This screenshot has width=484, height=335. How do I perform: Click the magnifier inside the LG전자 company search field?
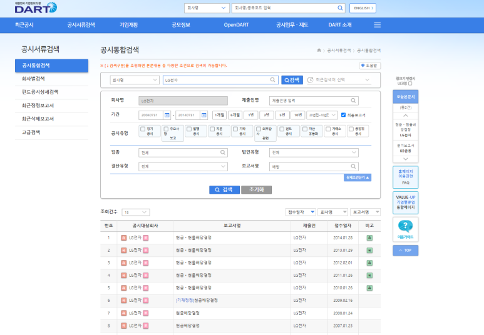coord(272,80)
